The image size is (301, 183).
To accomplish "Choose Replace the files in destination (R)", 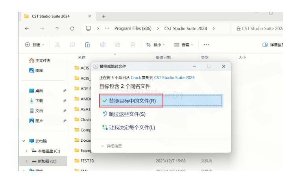I will pos(161,101).
